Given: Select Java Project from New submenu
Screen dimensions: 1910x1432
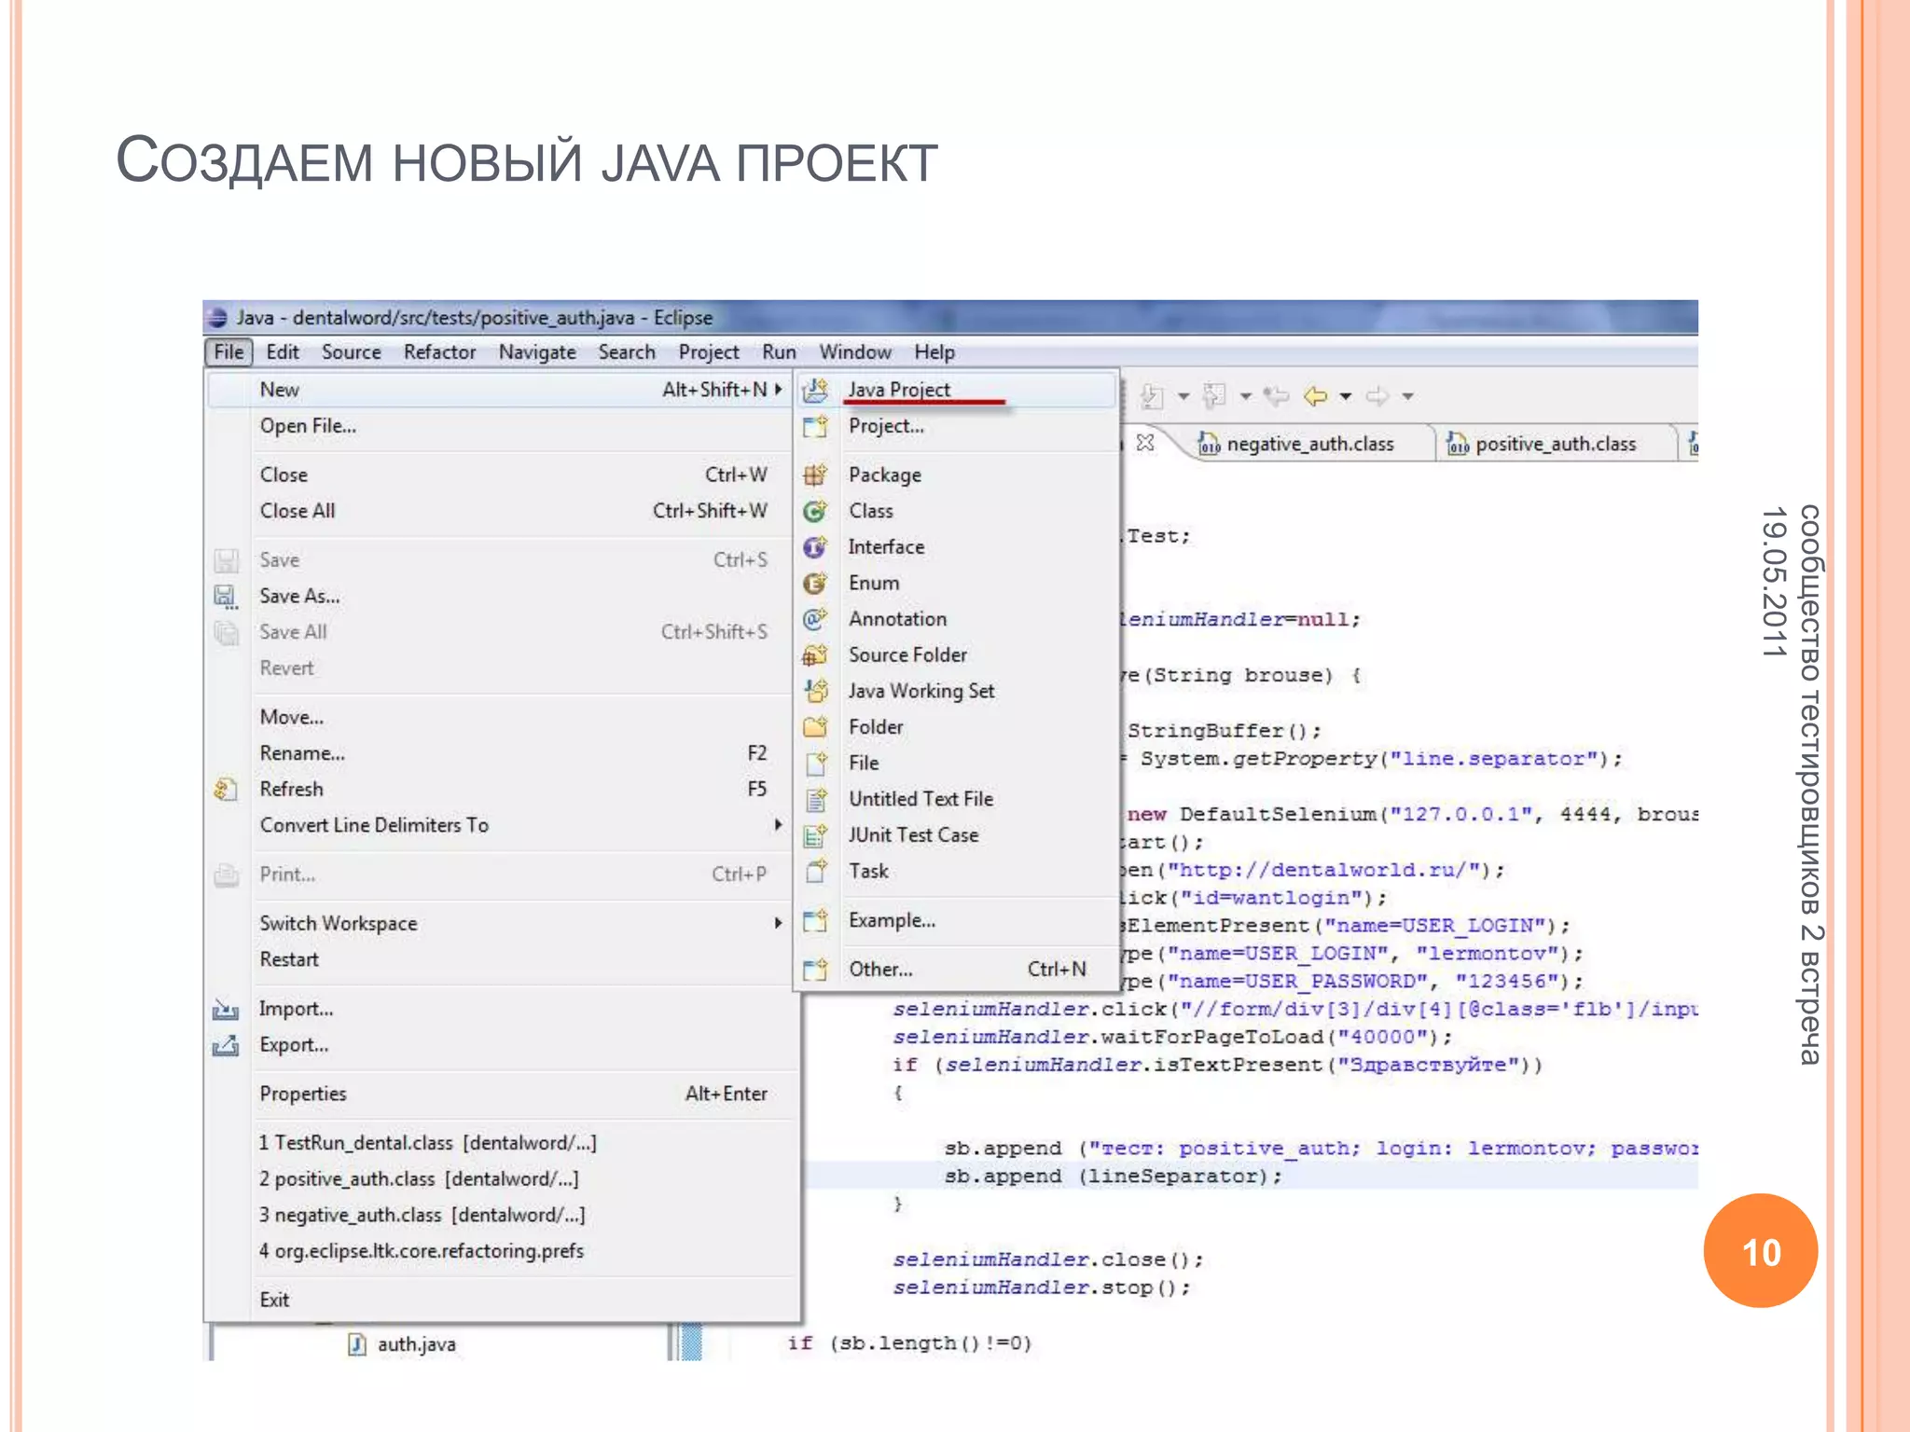Looking at the screenshot, I should click(958, 390).
